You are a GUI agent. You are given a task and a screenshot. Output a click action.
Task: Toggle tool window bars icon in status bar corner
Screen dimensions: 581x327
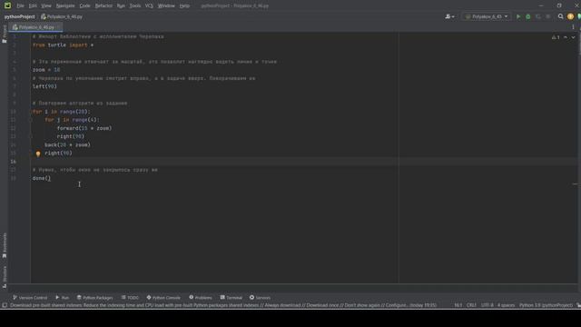pyautogui.click(x=5, y=305)
